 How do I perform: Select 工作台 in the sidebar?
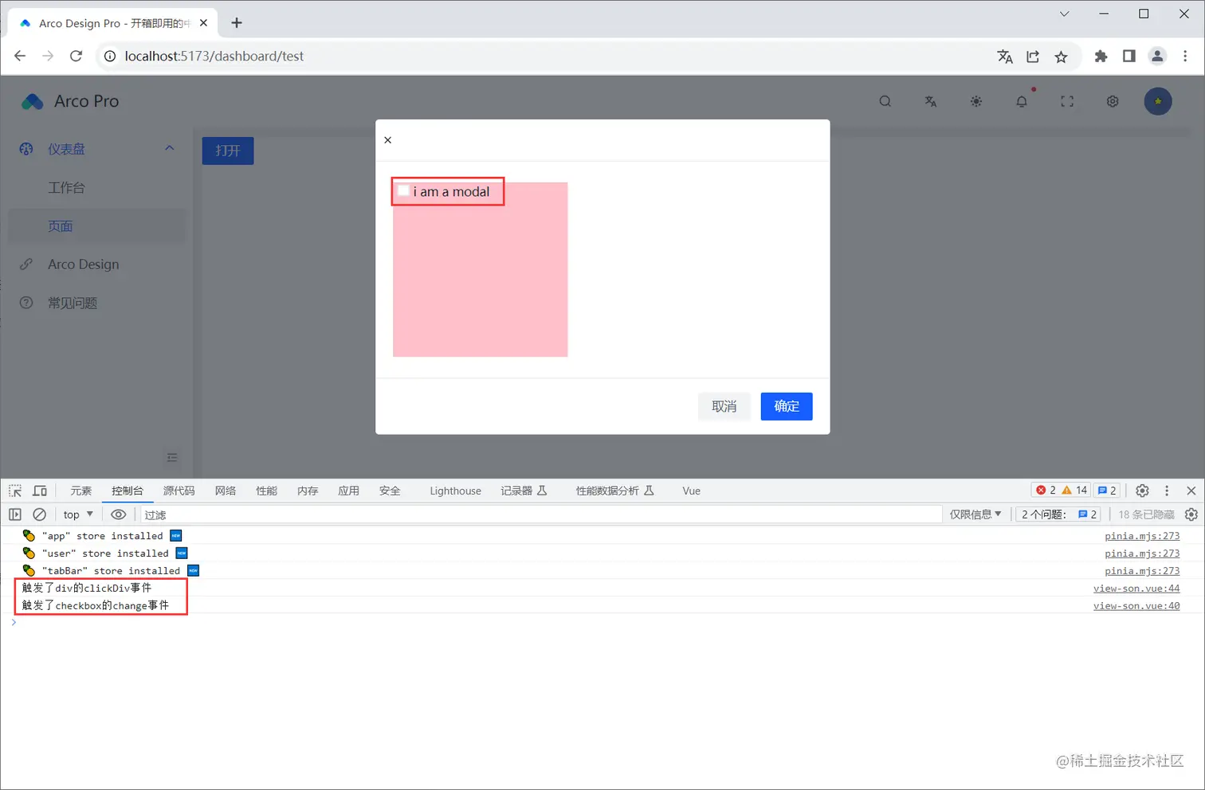click(66, 188)
